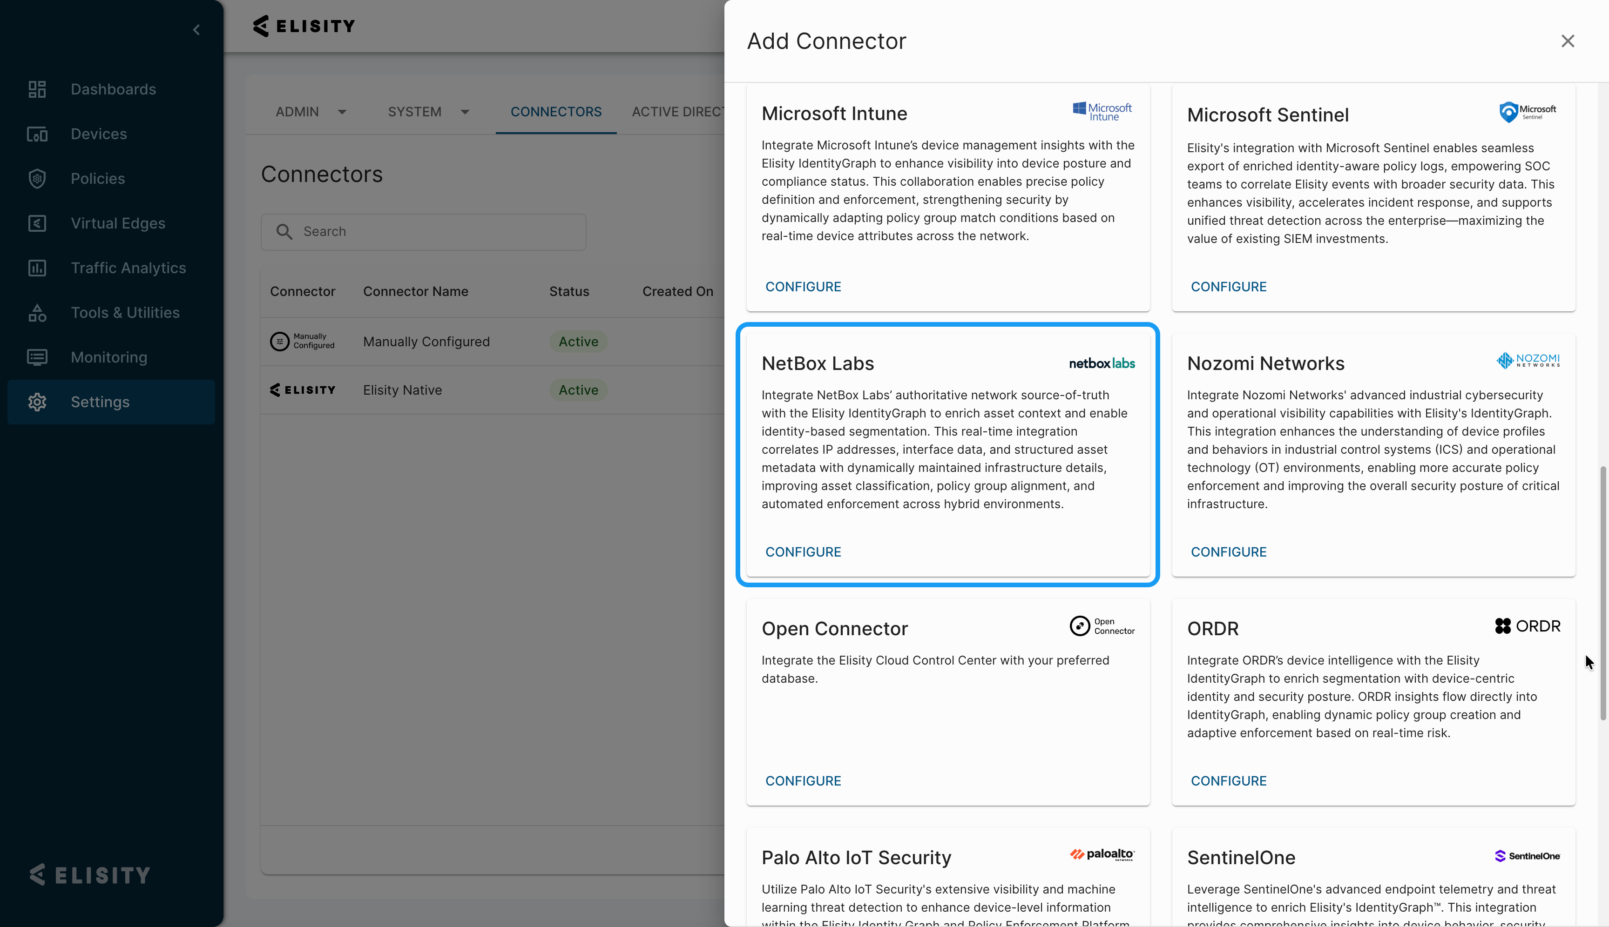The height and width of the screenshot is (927, 1609).
Task: Configure the NetBox Labs connector
Action: (803, 552)
